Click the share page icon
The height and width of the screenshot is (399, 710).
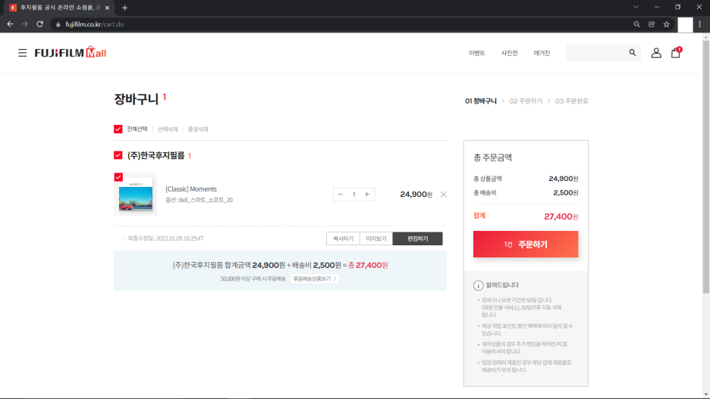point(652,24)
